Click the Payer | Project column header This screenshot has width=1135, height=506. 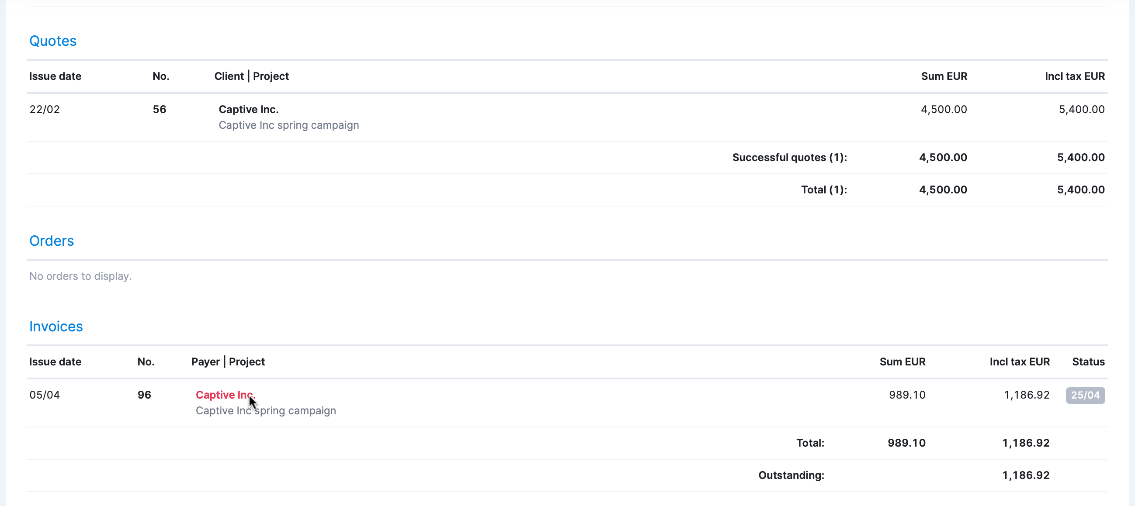(x=228, y=361)
